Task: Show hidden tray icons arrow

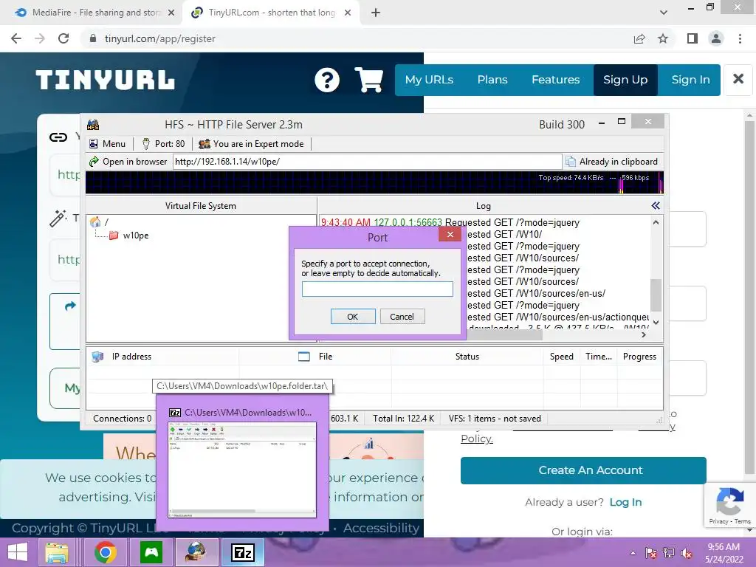Action: point(633,553)
